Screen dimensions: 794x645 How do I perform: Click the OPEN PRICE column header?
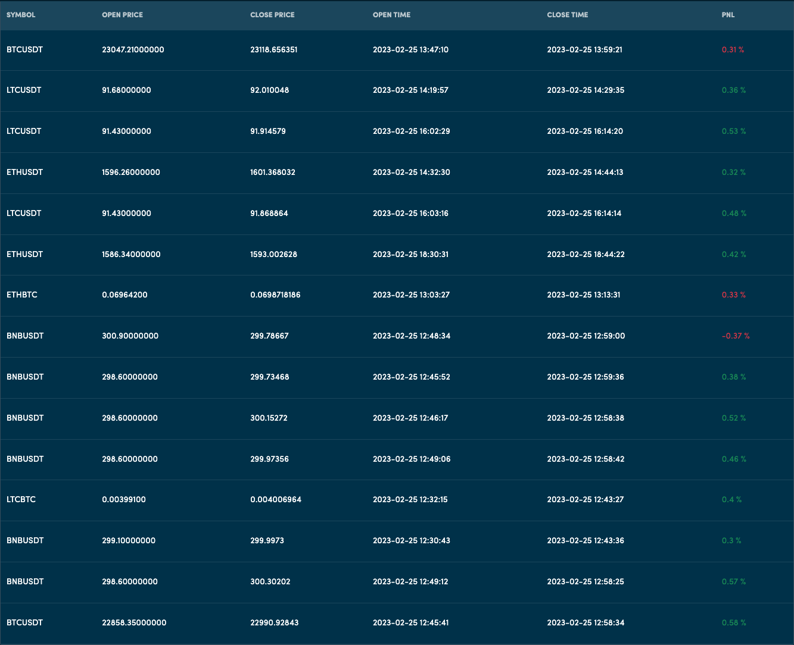(x=122, y=15)
